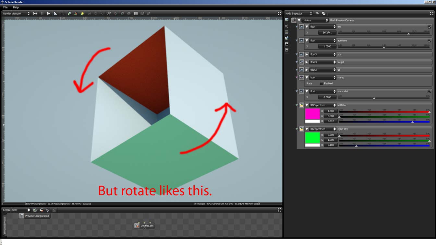The height and width of the screenshot is (245, 436).
Task: Restart the render with the rewind button
Action: click(x=35, y=14)
